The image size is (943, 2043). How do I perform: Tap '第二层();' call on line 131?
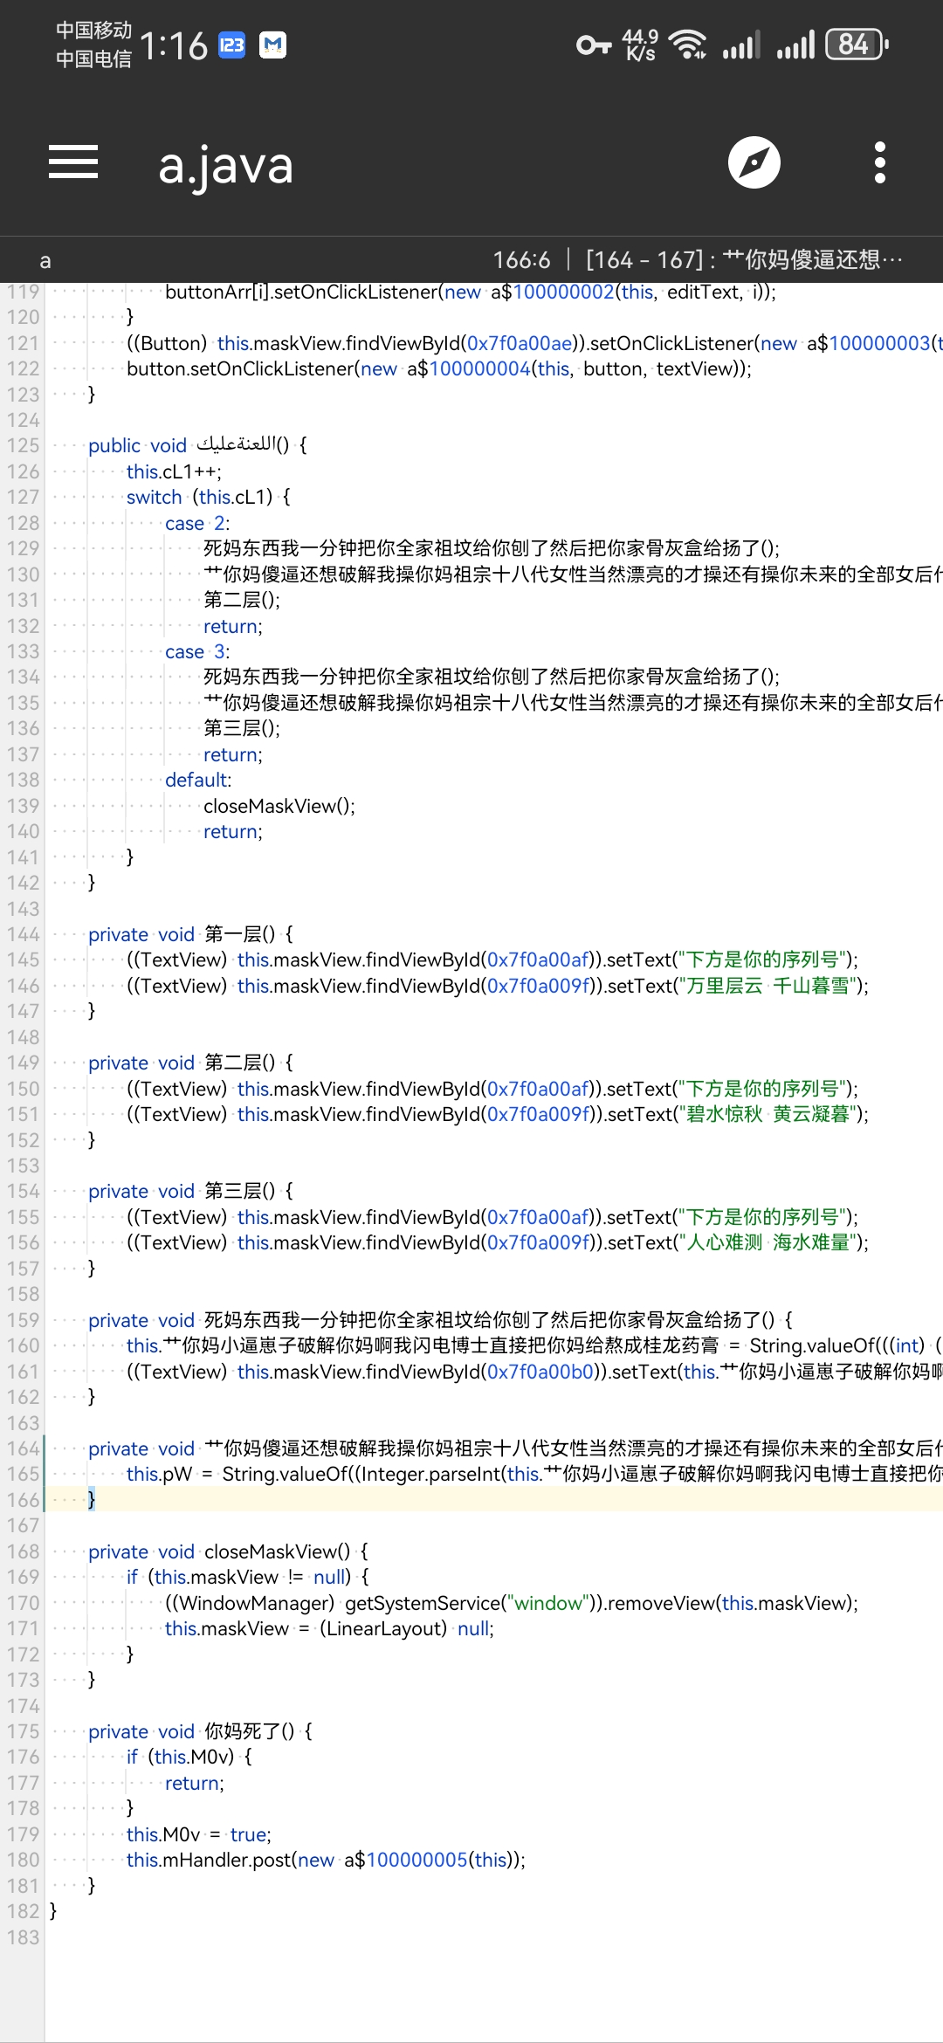coord(242,600)
